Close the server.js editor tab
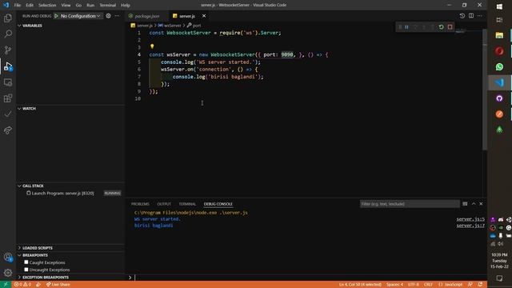This screenshot has height=288, width=512. point(204,16)
